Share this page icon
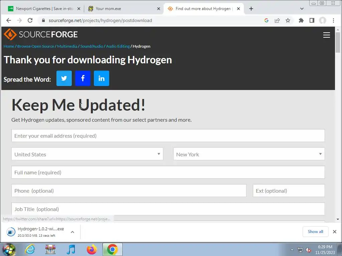This screenshot has height=256, width=342. [x=277, y=20]
